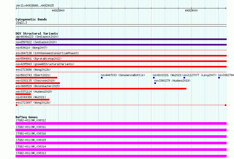Image resolution: width=234 pixels, height=159 pixels.
Task: Open the nsv5602743 (Ebert2021) variant label
Action: tap(33, 75)
